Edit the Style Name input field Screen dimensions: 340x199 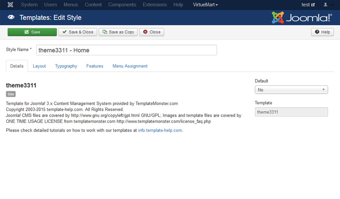(x=126, y=50)
